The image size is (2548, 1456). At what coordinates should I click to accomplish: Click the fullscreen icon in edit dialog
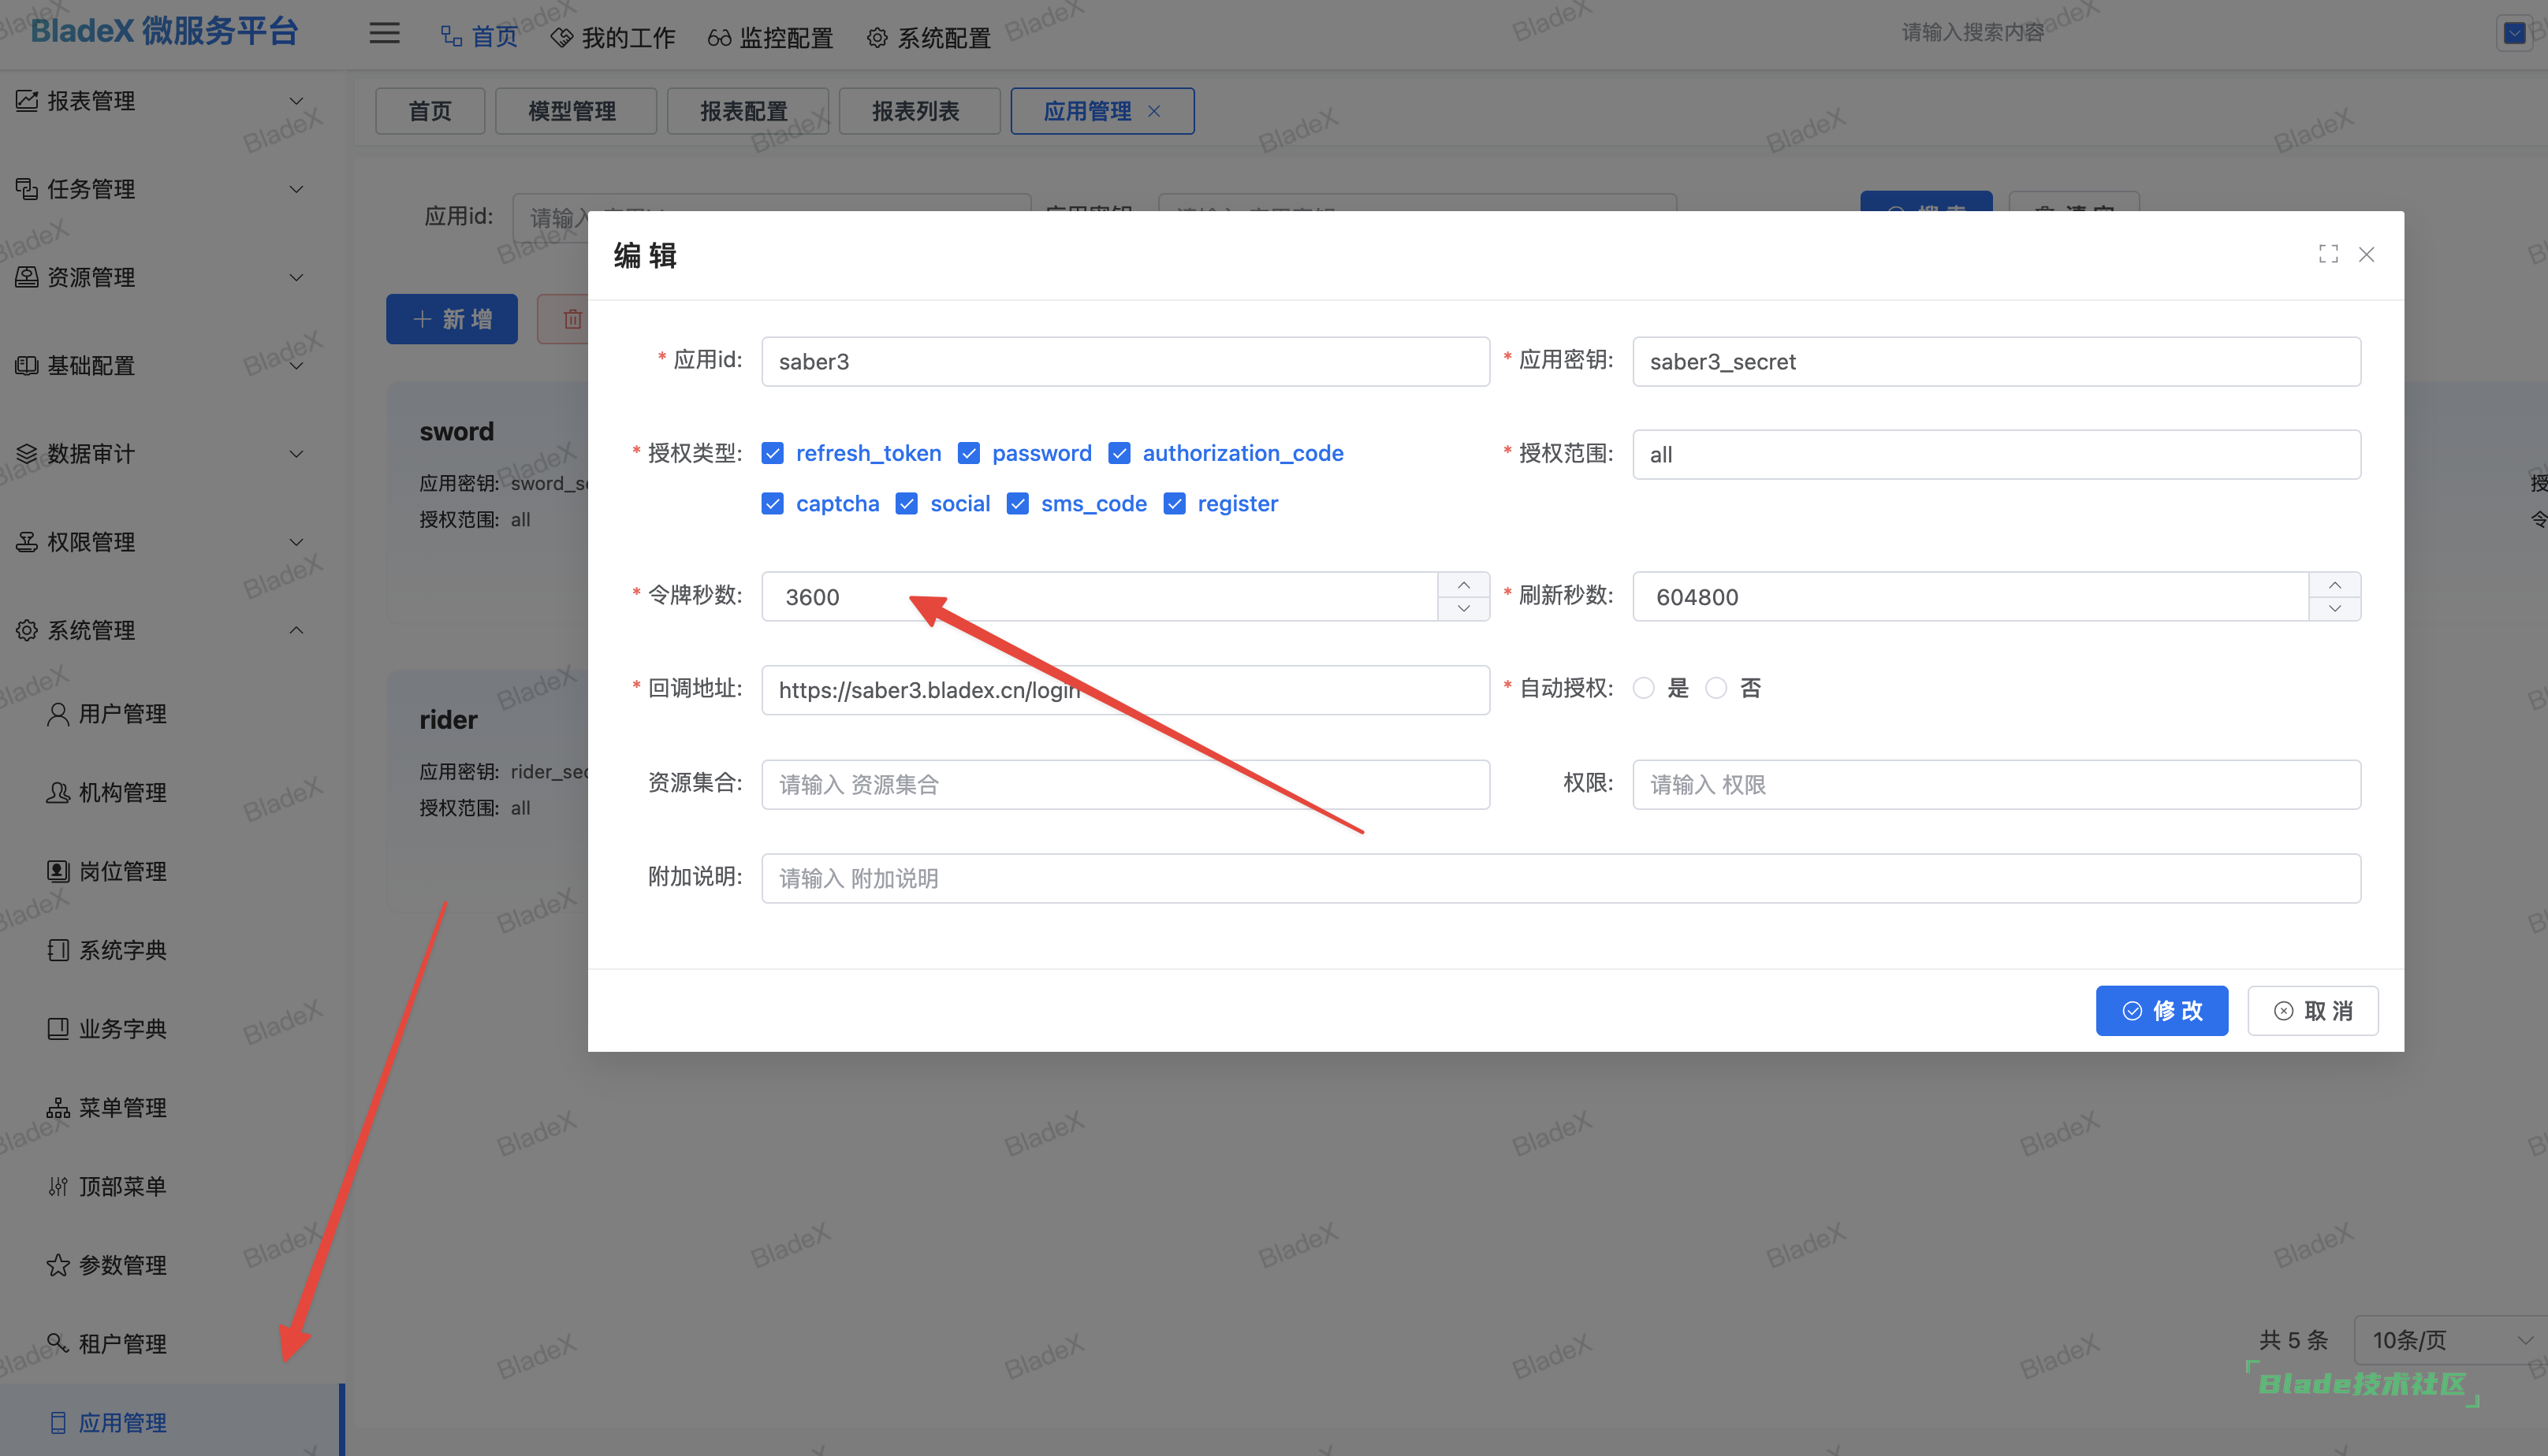2328,254
